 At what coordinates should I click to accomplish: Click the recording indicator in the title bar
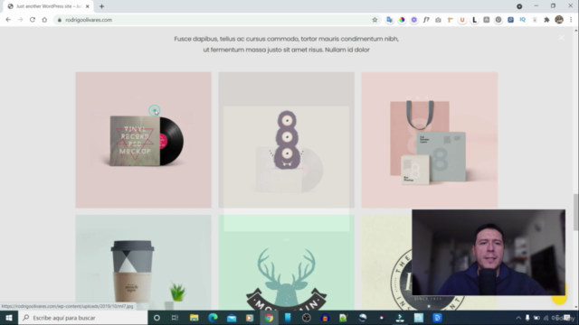point(519,6)
